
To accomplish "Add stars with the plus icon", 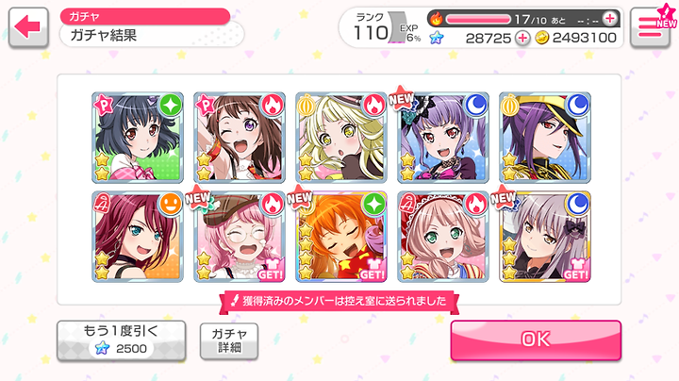I will coord(522,38).
